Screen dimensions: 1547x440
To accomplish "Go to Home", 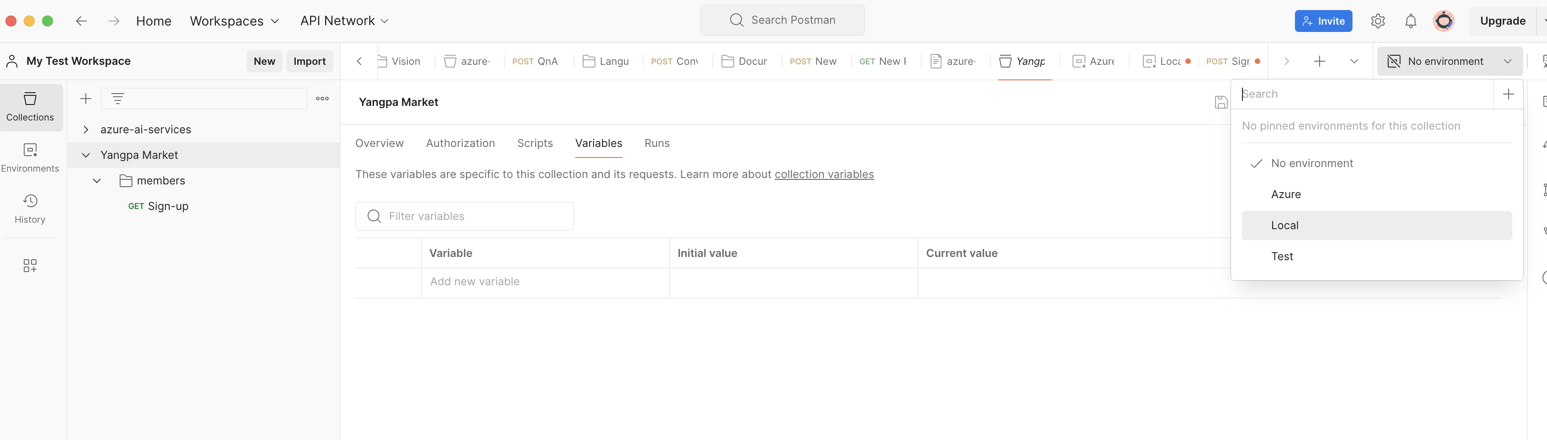I will tap(154, 21).
